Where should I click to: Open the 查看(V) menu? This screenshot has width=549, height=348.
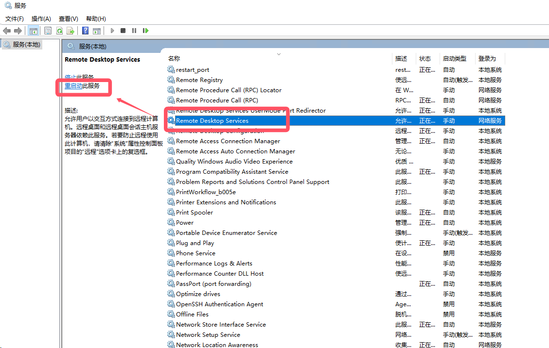tap(68, 19)
